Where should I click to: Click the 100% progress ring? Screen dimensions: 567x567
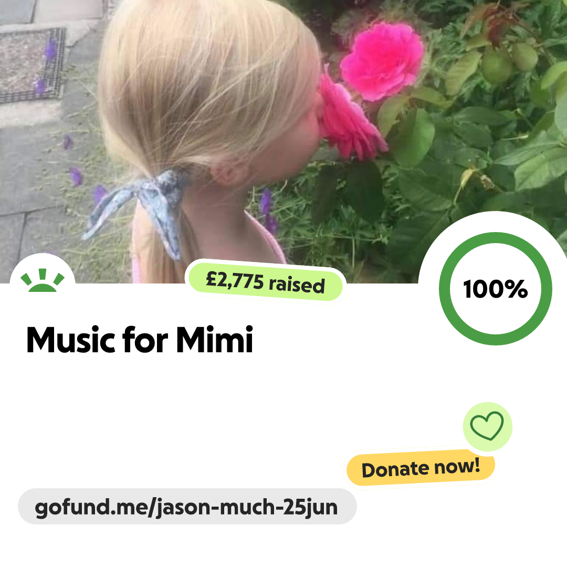[x=496, y=289]
